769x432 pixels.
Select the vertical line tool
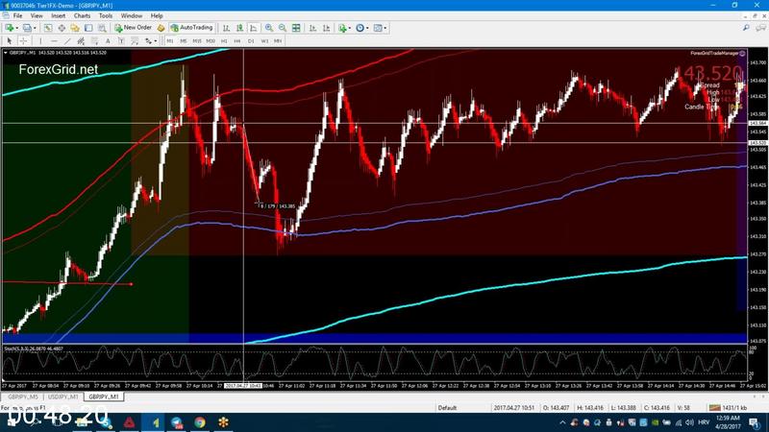pyautogui.click(x=40, y=41)
